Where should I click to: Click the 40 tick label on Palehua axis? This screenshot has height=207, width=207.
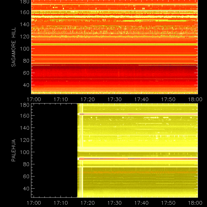26,189
